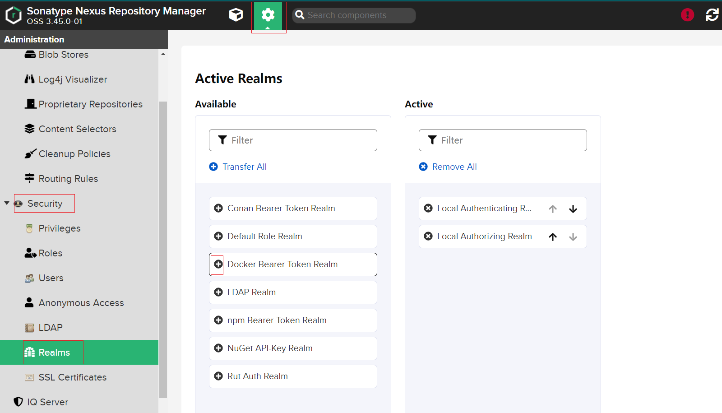This screenshot has height=413, width=722.
Task: Add NuGet API-Key Realm plus icon
Action: [218, 348]
